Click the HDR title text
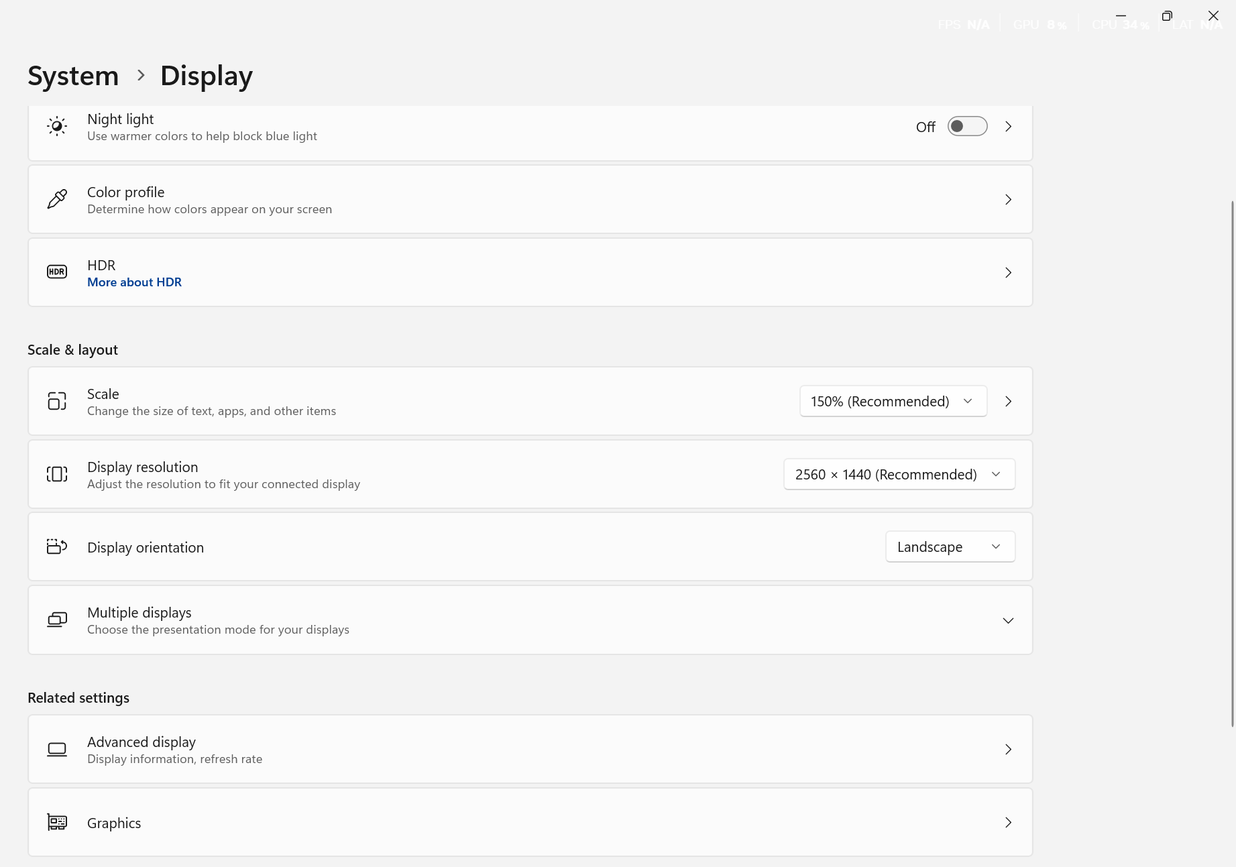This screenshot has width=1236, height=867. (101, 265)
